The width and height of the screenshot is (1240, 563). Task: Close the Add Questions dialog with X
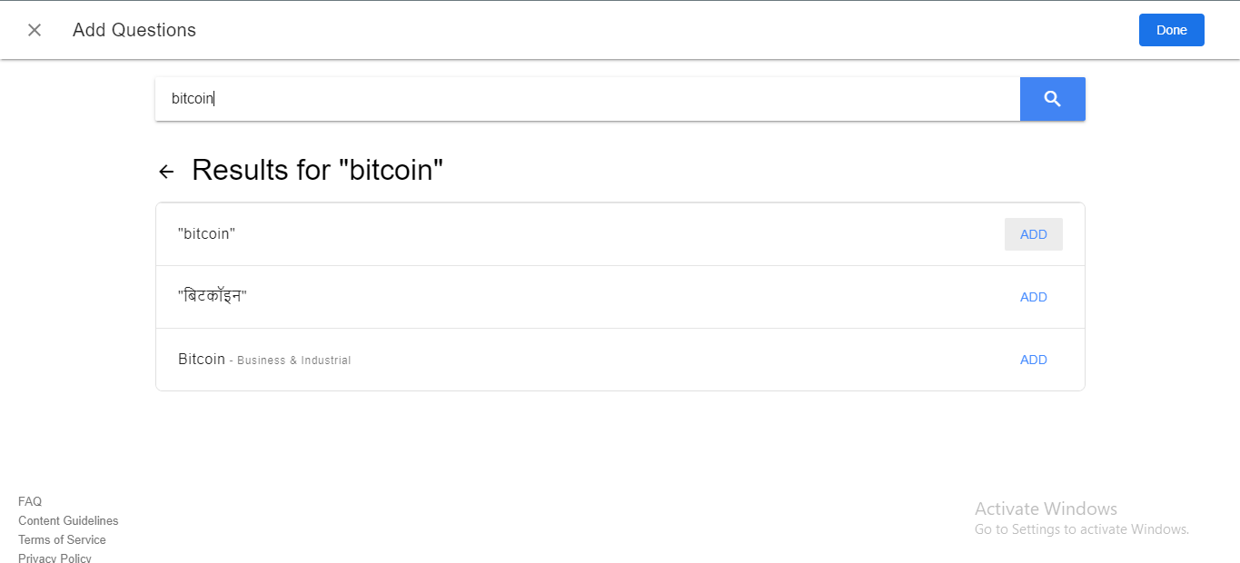[x=35, y=30]
